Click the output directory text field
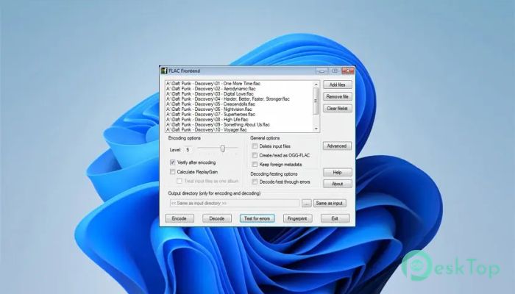Image resolution: width=515 pixels, height=294 pixels. tap(235, 203)
